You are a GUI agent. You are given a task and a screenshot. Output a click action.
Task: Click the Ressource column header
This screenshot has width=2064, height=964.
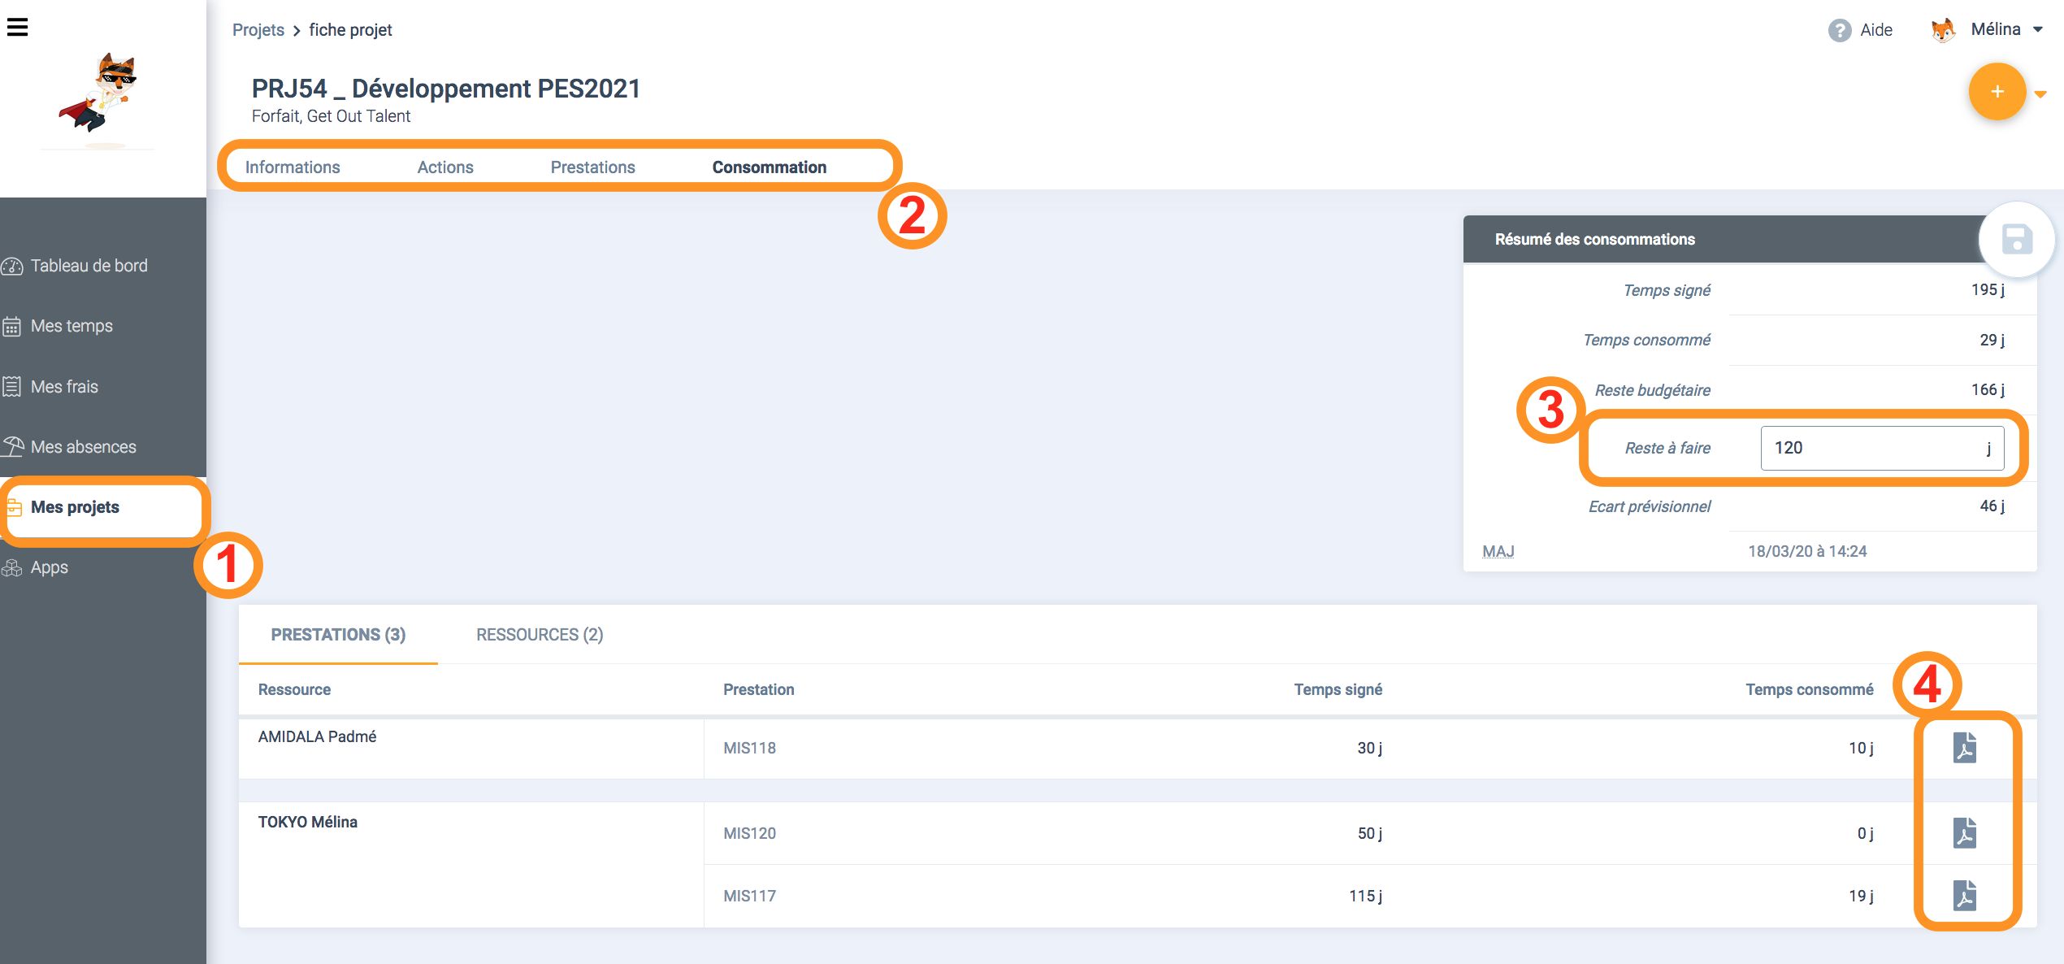[294, 690]
